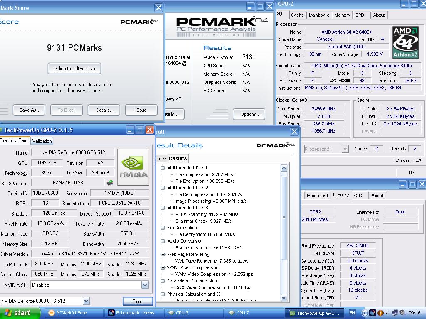Collapse File Decryption tree node
The width and height of the screenshot is (426, 319).
click(163, 228)
